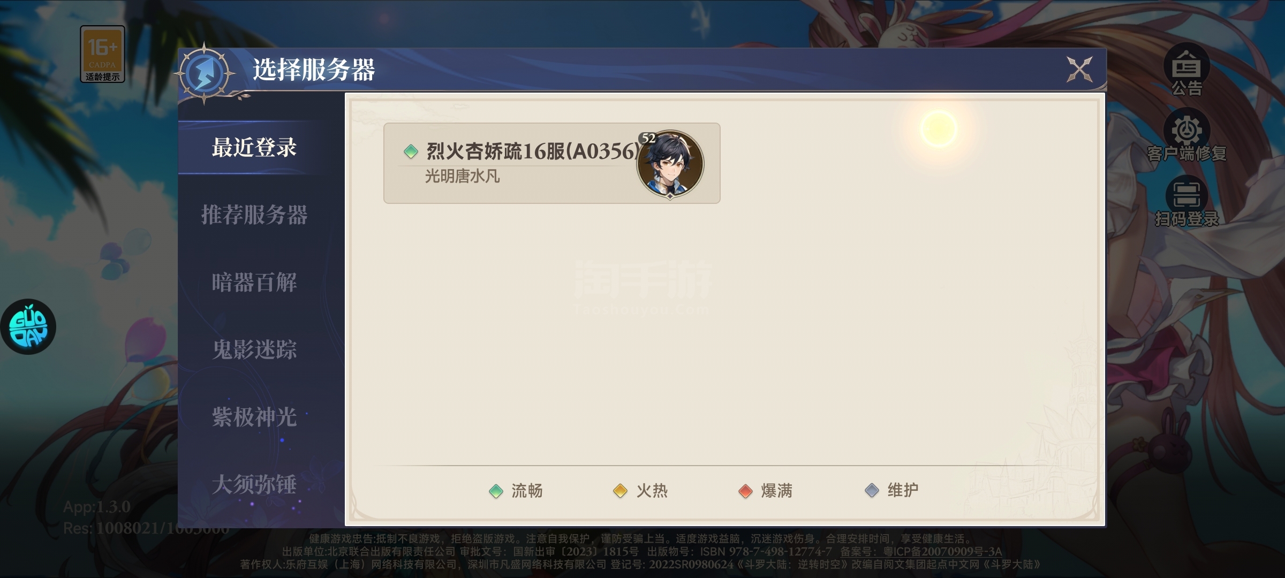Select server 烈火杏娇疏16服(A0356)
The height and width of the screenshot is (578, 1285).
click(552, 163)
